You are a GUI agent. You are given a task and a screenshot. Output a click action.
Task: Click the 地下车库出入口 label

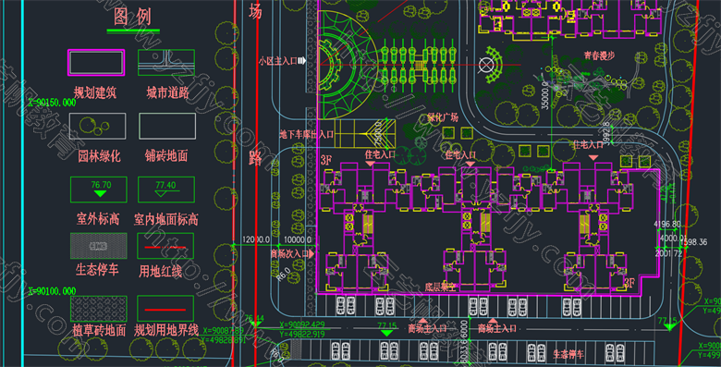click(307, 134)
